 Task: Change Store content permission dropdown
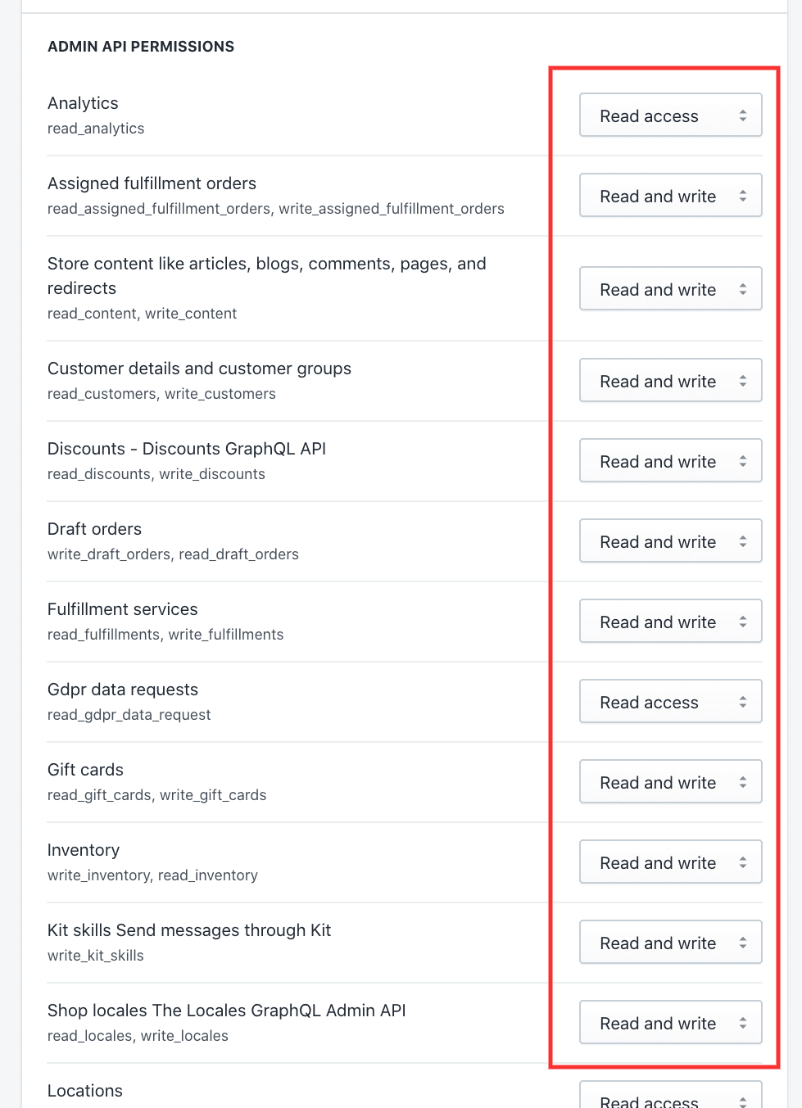coord(670,289)
